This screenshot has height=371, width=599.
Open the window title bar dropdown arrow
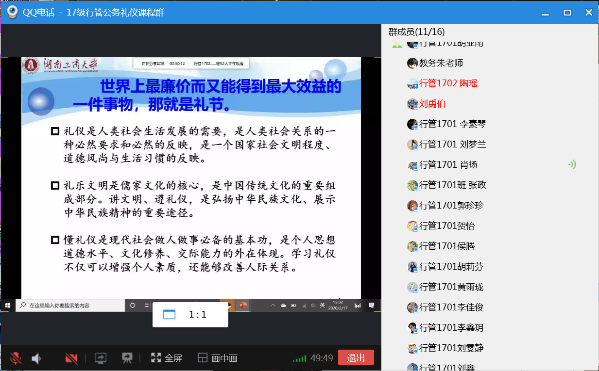pos(546,13)
